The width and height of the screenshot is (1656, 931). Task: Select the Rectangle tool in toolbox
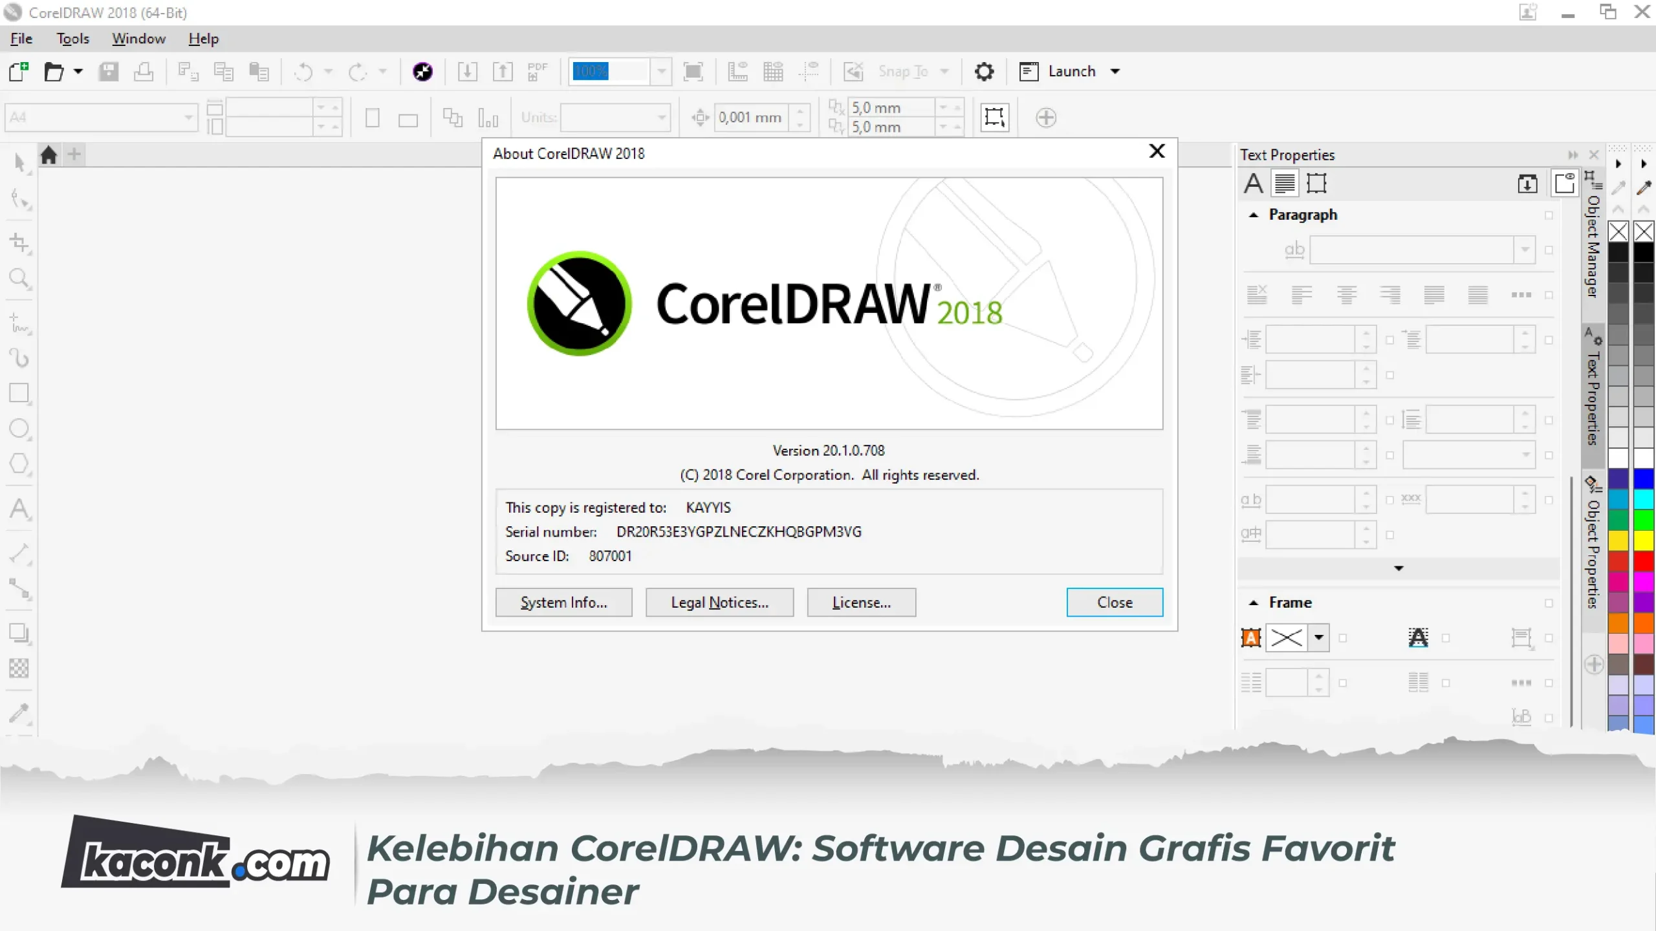click(19, 393)
